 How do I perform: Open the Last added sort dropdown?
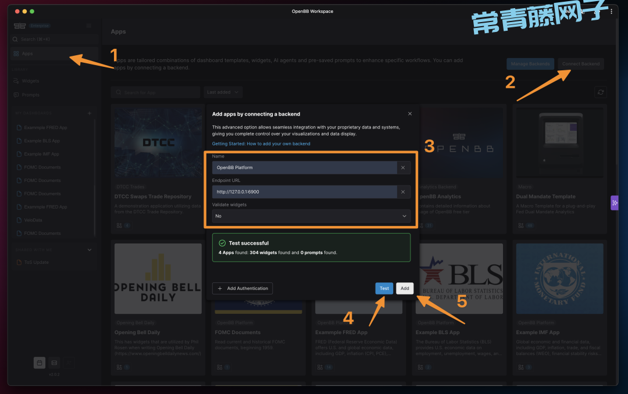point(223,92)
